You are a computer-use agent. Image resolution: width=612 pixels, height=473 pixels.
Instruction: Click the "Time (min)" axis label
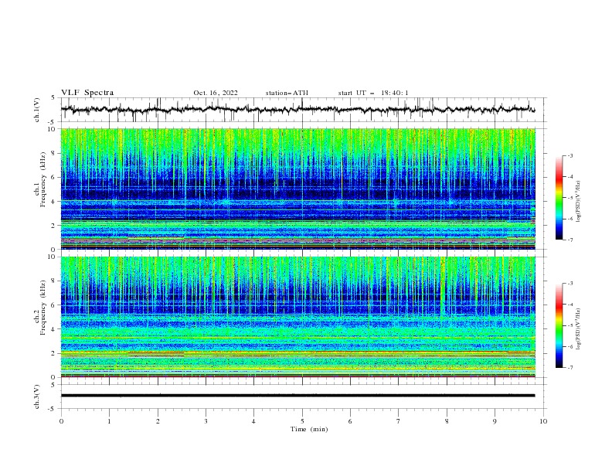(x=309, y=429)
